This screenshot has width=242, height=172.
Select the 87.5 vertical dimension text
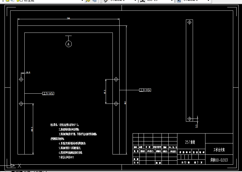[x=105, y=92]
